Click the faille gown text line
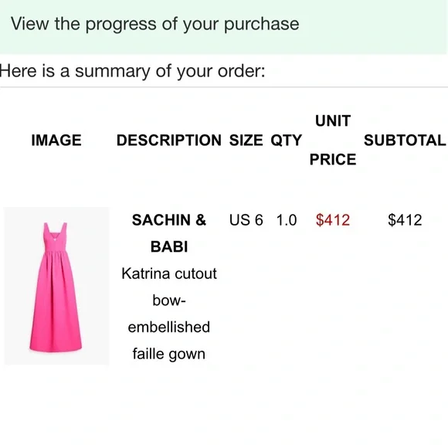 click(169, 354)
